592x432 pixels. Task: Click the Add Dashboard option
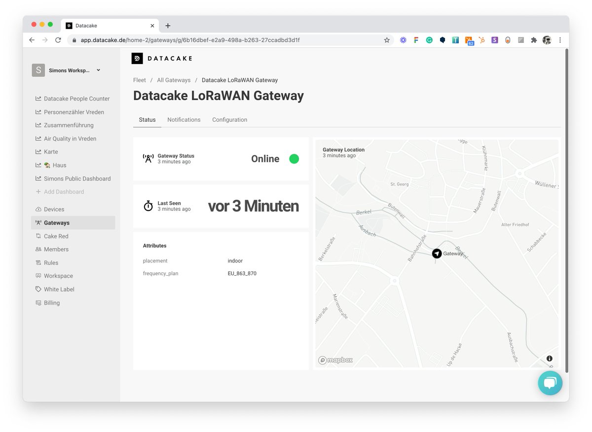pos(61,191)
